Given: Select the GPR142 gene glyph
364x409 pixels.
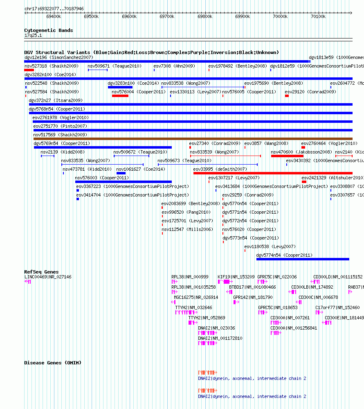Looking at the screenshot, I should [236, 302].
